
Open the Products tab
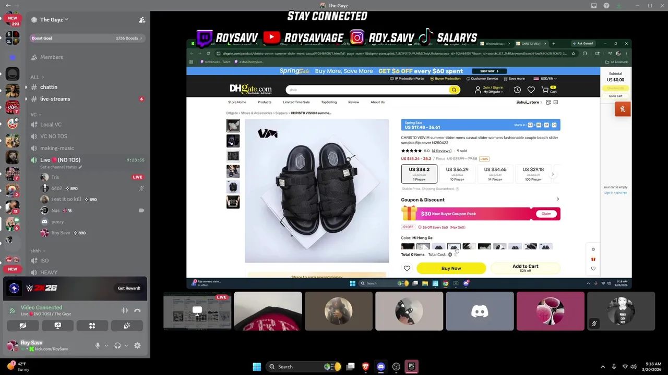tap(264, 102)
